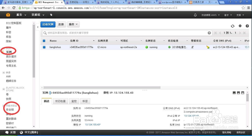Collapse the ELASTIC BLOCK STORE section
The width and height of the screenshot is (252, 136).
click(4, 89)
